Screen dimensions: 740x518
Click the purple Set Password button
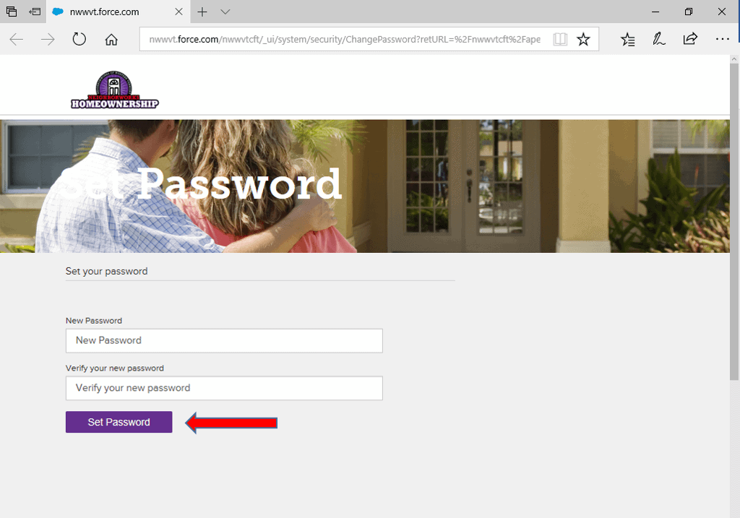pyautogui.click(x=119, y=422)
